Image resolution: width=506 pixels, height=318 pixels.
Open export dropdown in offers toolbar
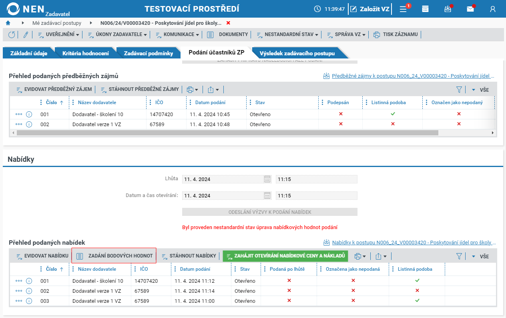[381, 256]
